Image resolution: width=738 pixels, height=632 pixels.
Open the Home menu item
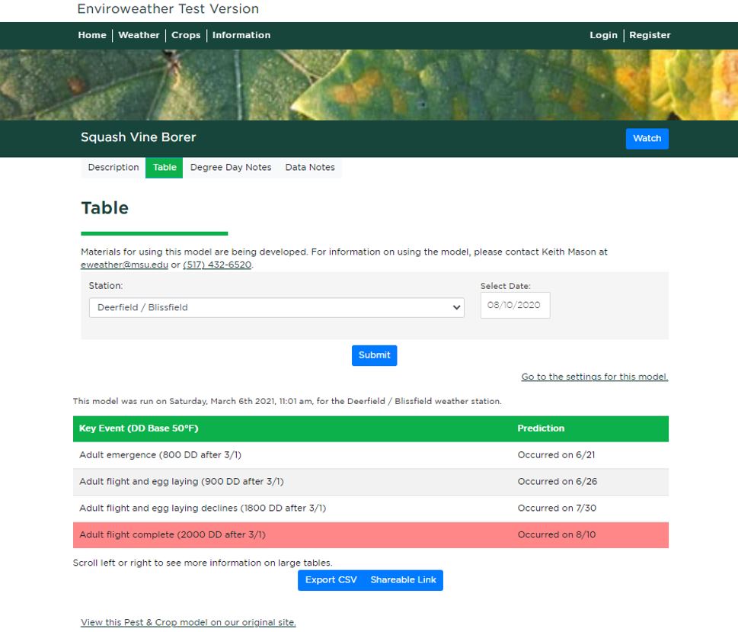coord(92,35)
